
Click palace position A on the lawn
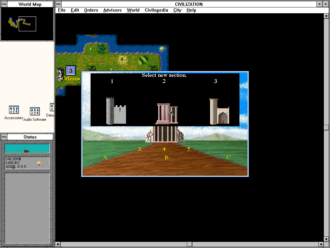(105, 158)
